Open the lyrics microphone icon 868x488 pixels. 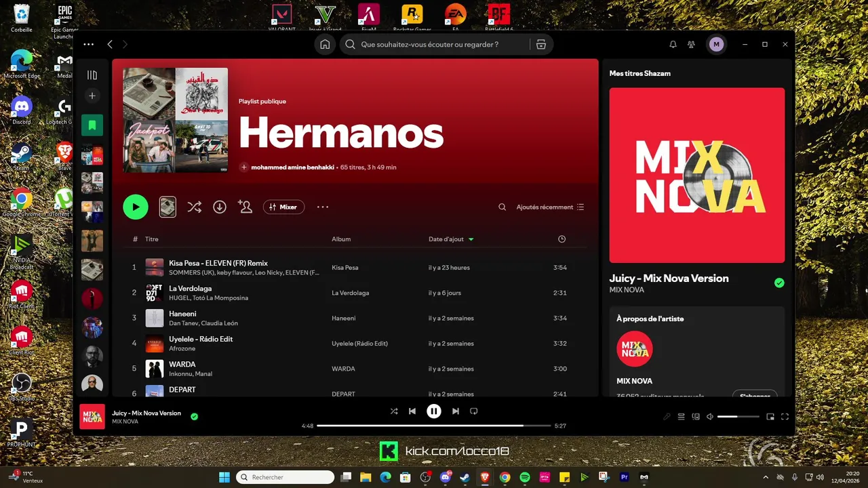tap(667, 417)
